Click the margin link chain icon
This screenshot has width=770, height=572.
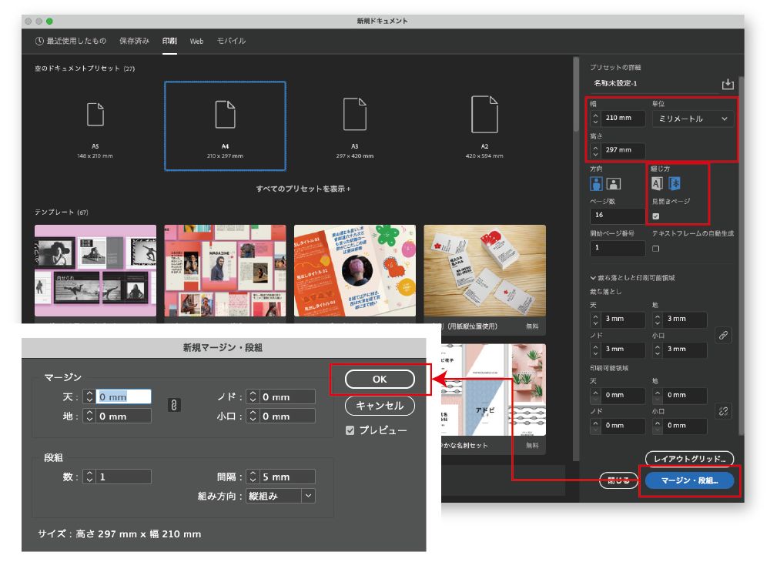coord(175,406)
